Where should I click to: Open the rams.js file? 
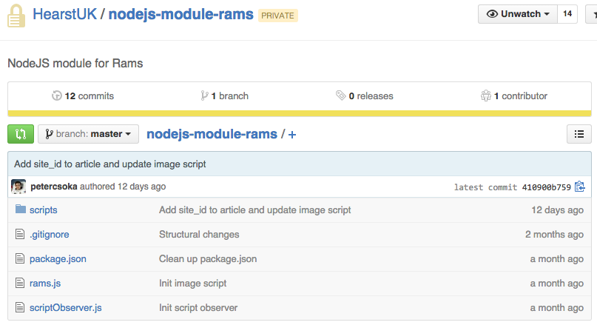coord(45,284)
